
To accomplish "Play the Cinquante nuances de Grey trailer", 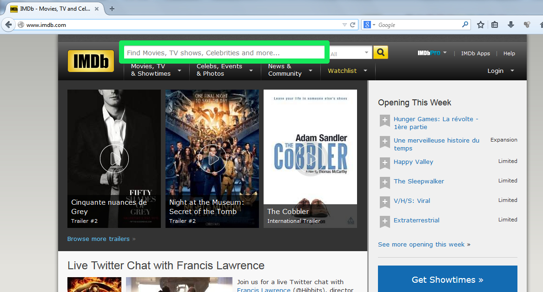I will point(114,159).
